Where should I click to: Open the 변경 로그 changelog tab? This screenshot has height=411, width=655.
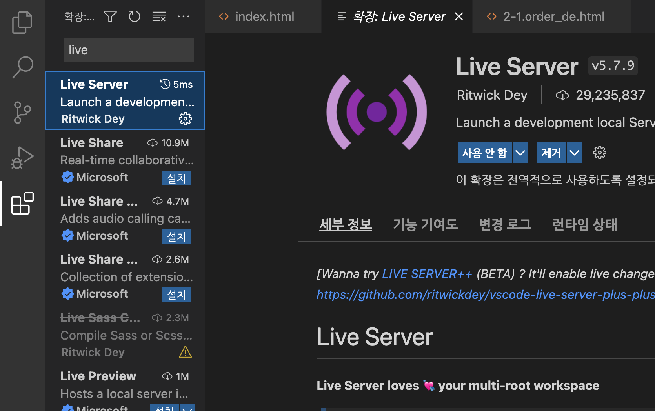(505, 225)
